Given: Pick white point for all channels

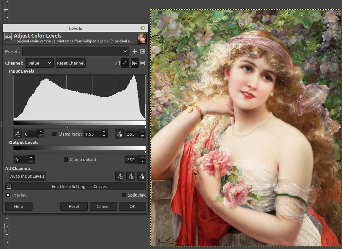Looking at the screenshot, I should [142, 176].
